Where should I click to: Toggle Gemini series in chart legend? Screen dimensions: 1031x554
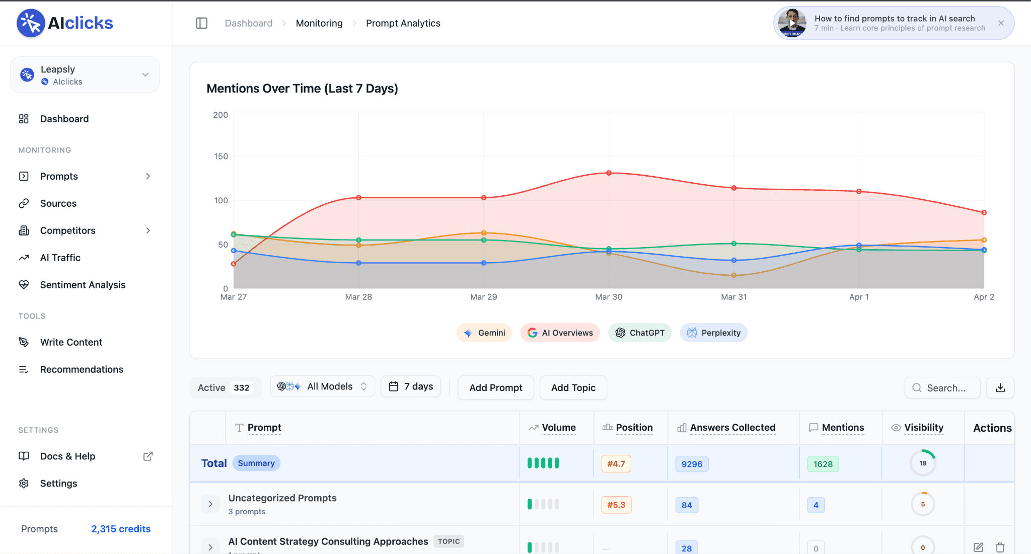[x=484, y=333]
